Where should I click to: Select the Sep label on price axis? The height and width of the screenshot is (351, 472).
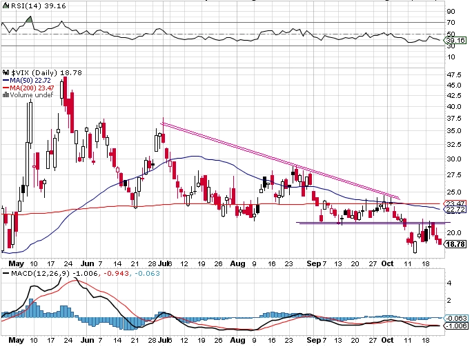click(314, 264)
